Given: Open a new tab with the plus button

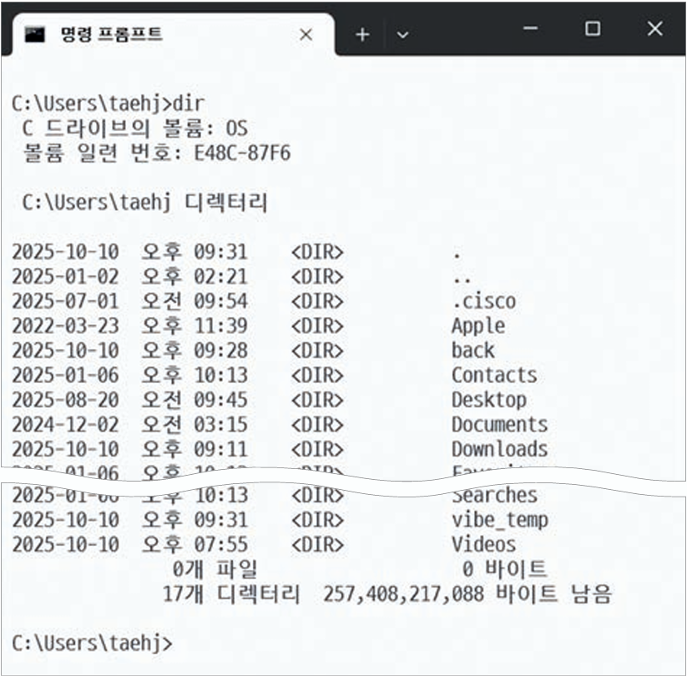Looking at the screenshot, I should [362, 34].
